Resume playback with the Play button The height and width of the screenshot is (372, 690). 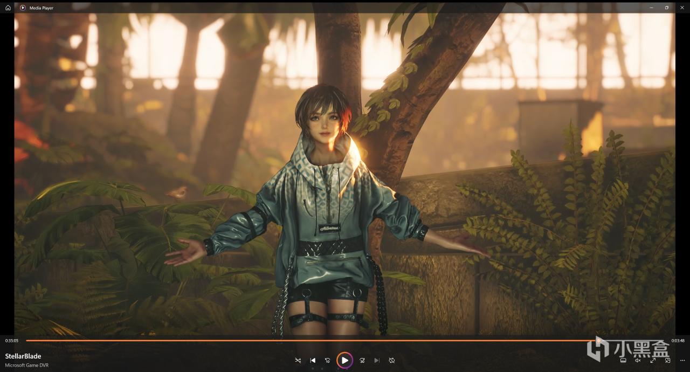[344, 360]
